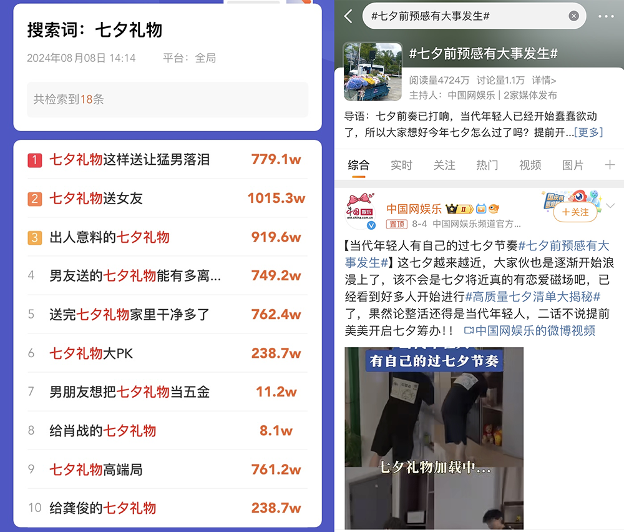Expand the post options chevron
Image resolution: width=624 pixels, height=532 pixels.
(610, 206)
